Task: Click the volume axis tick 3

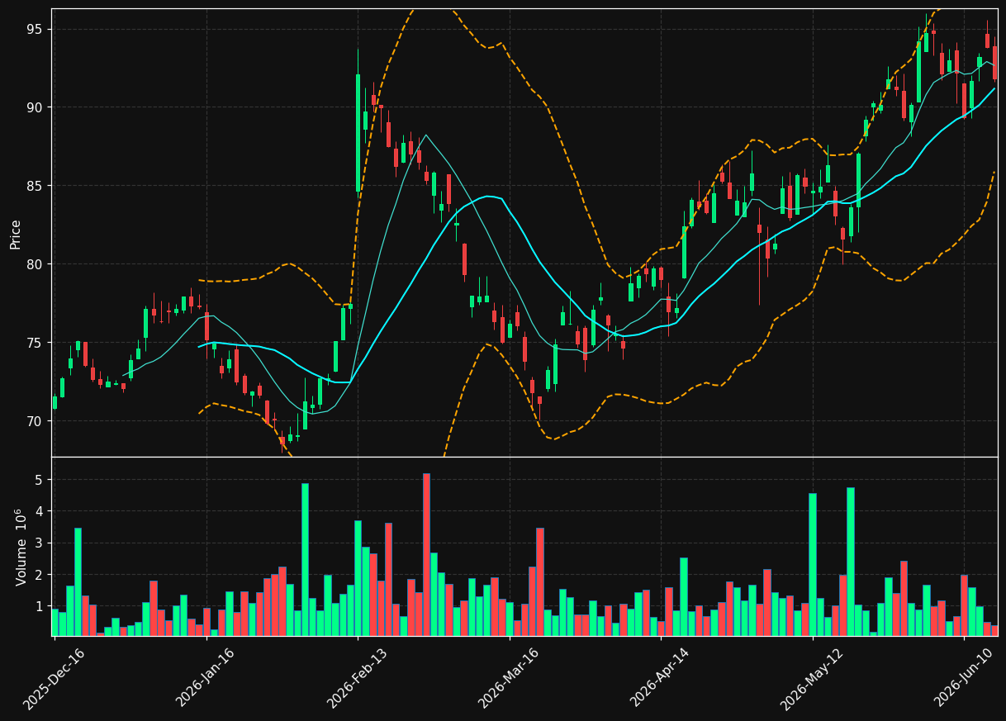Action: 40,543
